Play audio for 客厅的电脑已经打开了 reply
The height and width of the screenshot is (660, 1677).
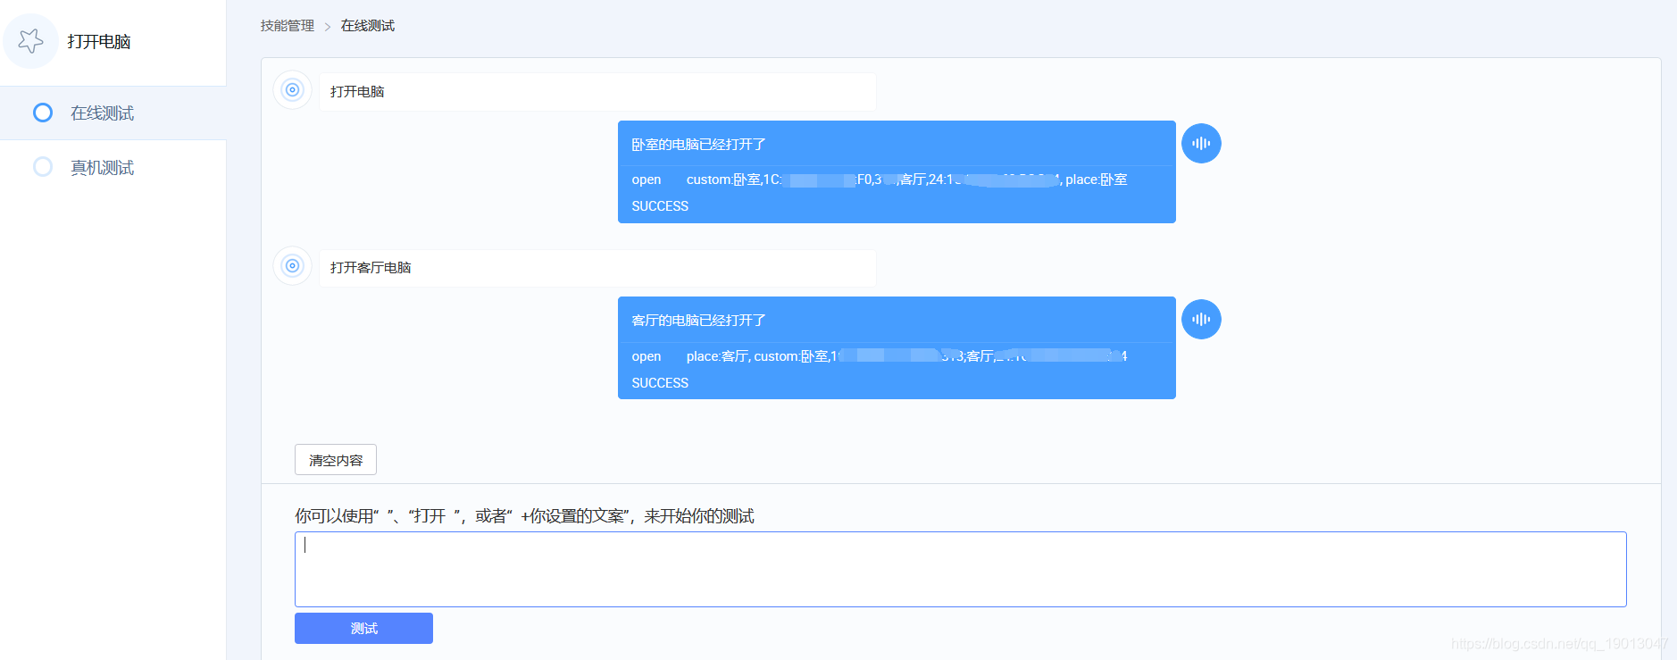1201,319
